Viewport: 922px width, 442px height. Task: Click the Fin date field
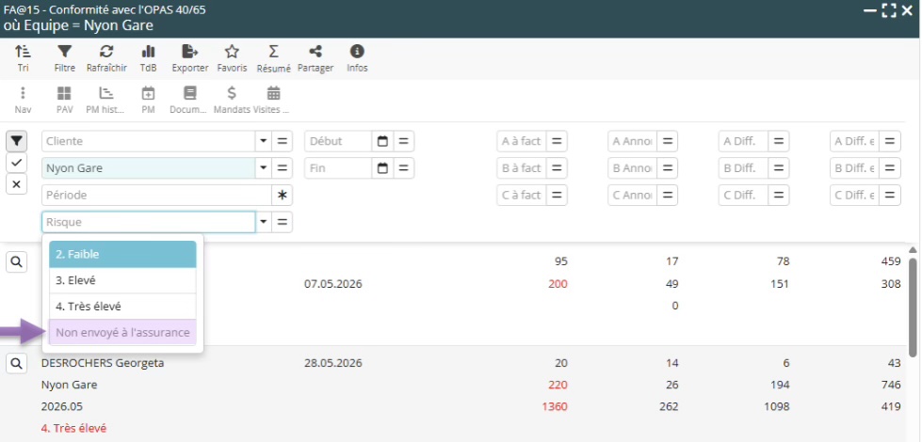click(x=338, y=168)
